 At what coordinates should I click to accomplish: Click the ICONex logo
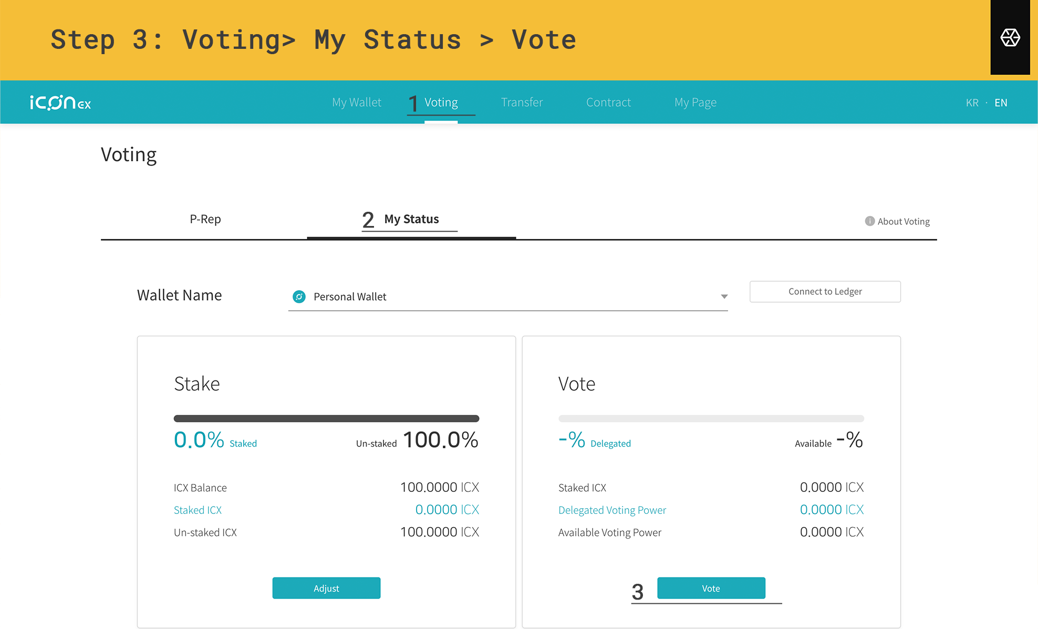(x=60, y=102)
